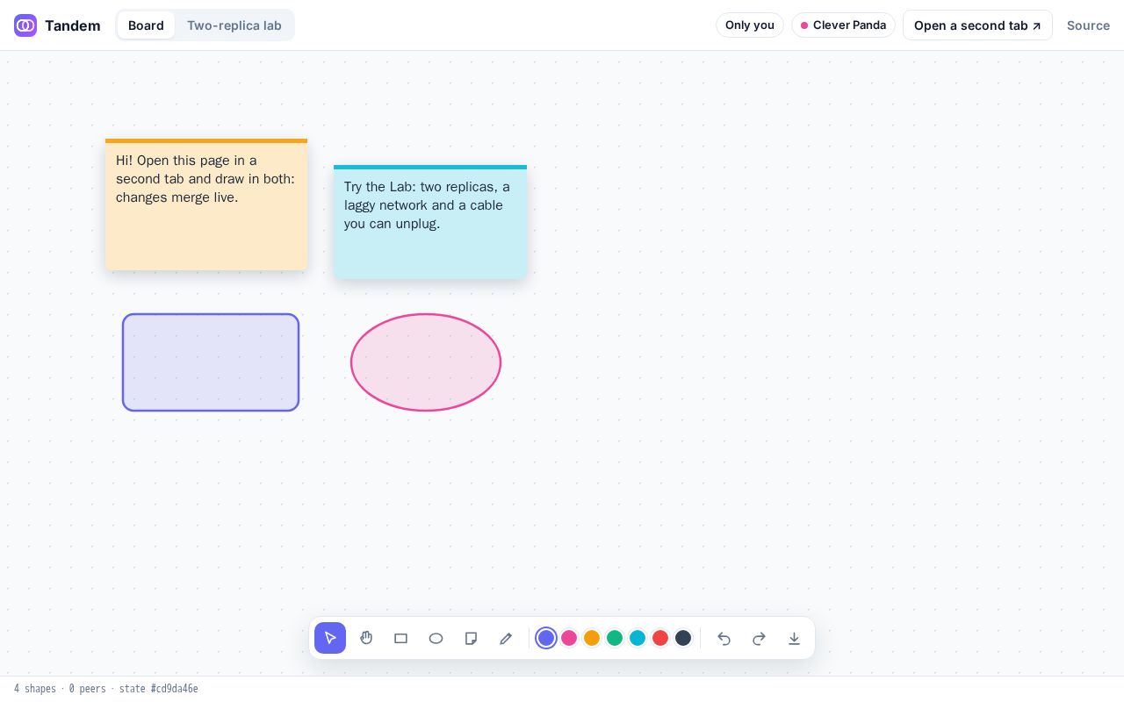Viewport: 1124px width, 702px height.
Task: Choose the green color swatch
Action: click(615, 638)
